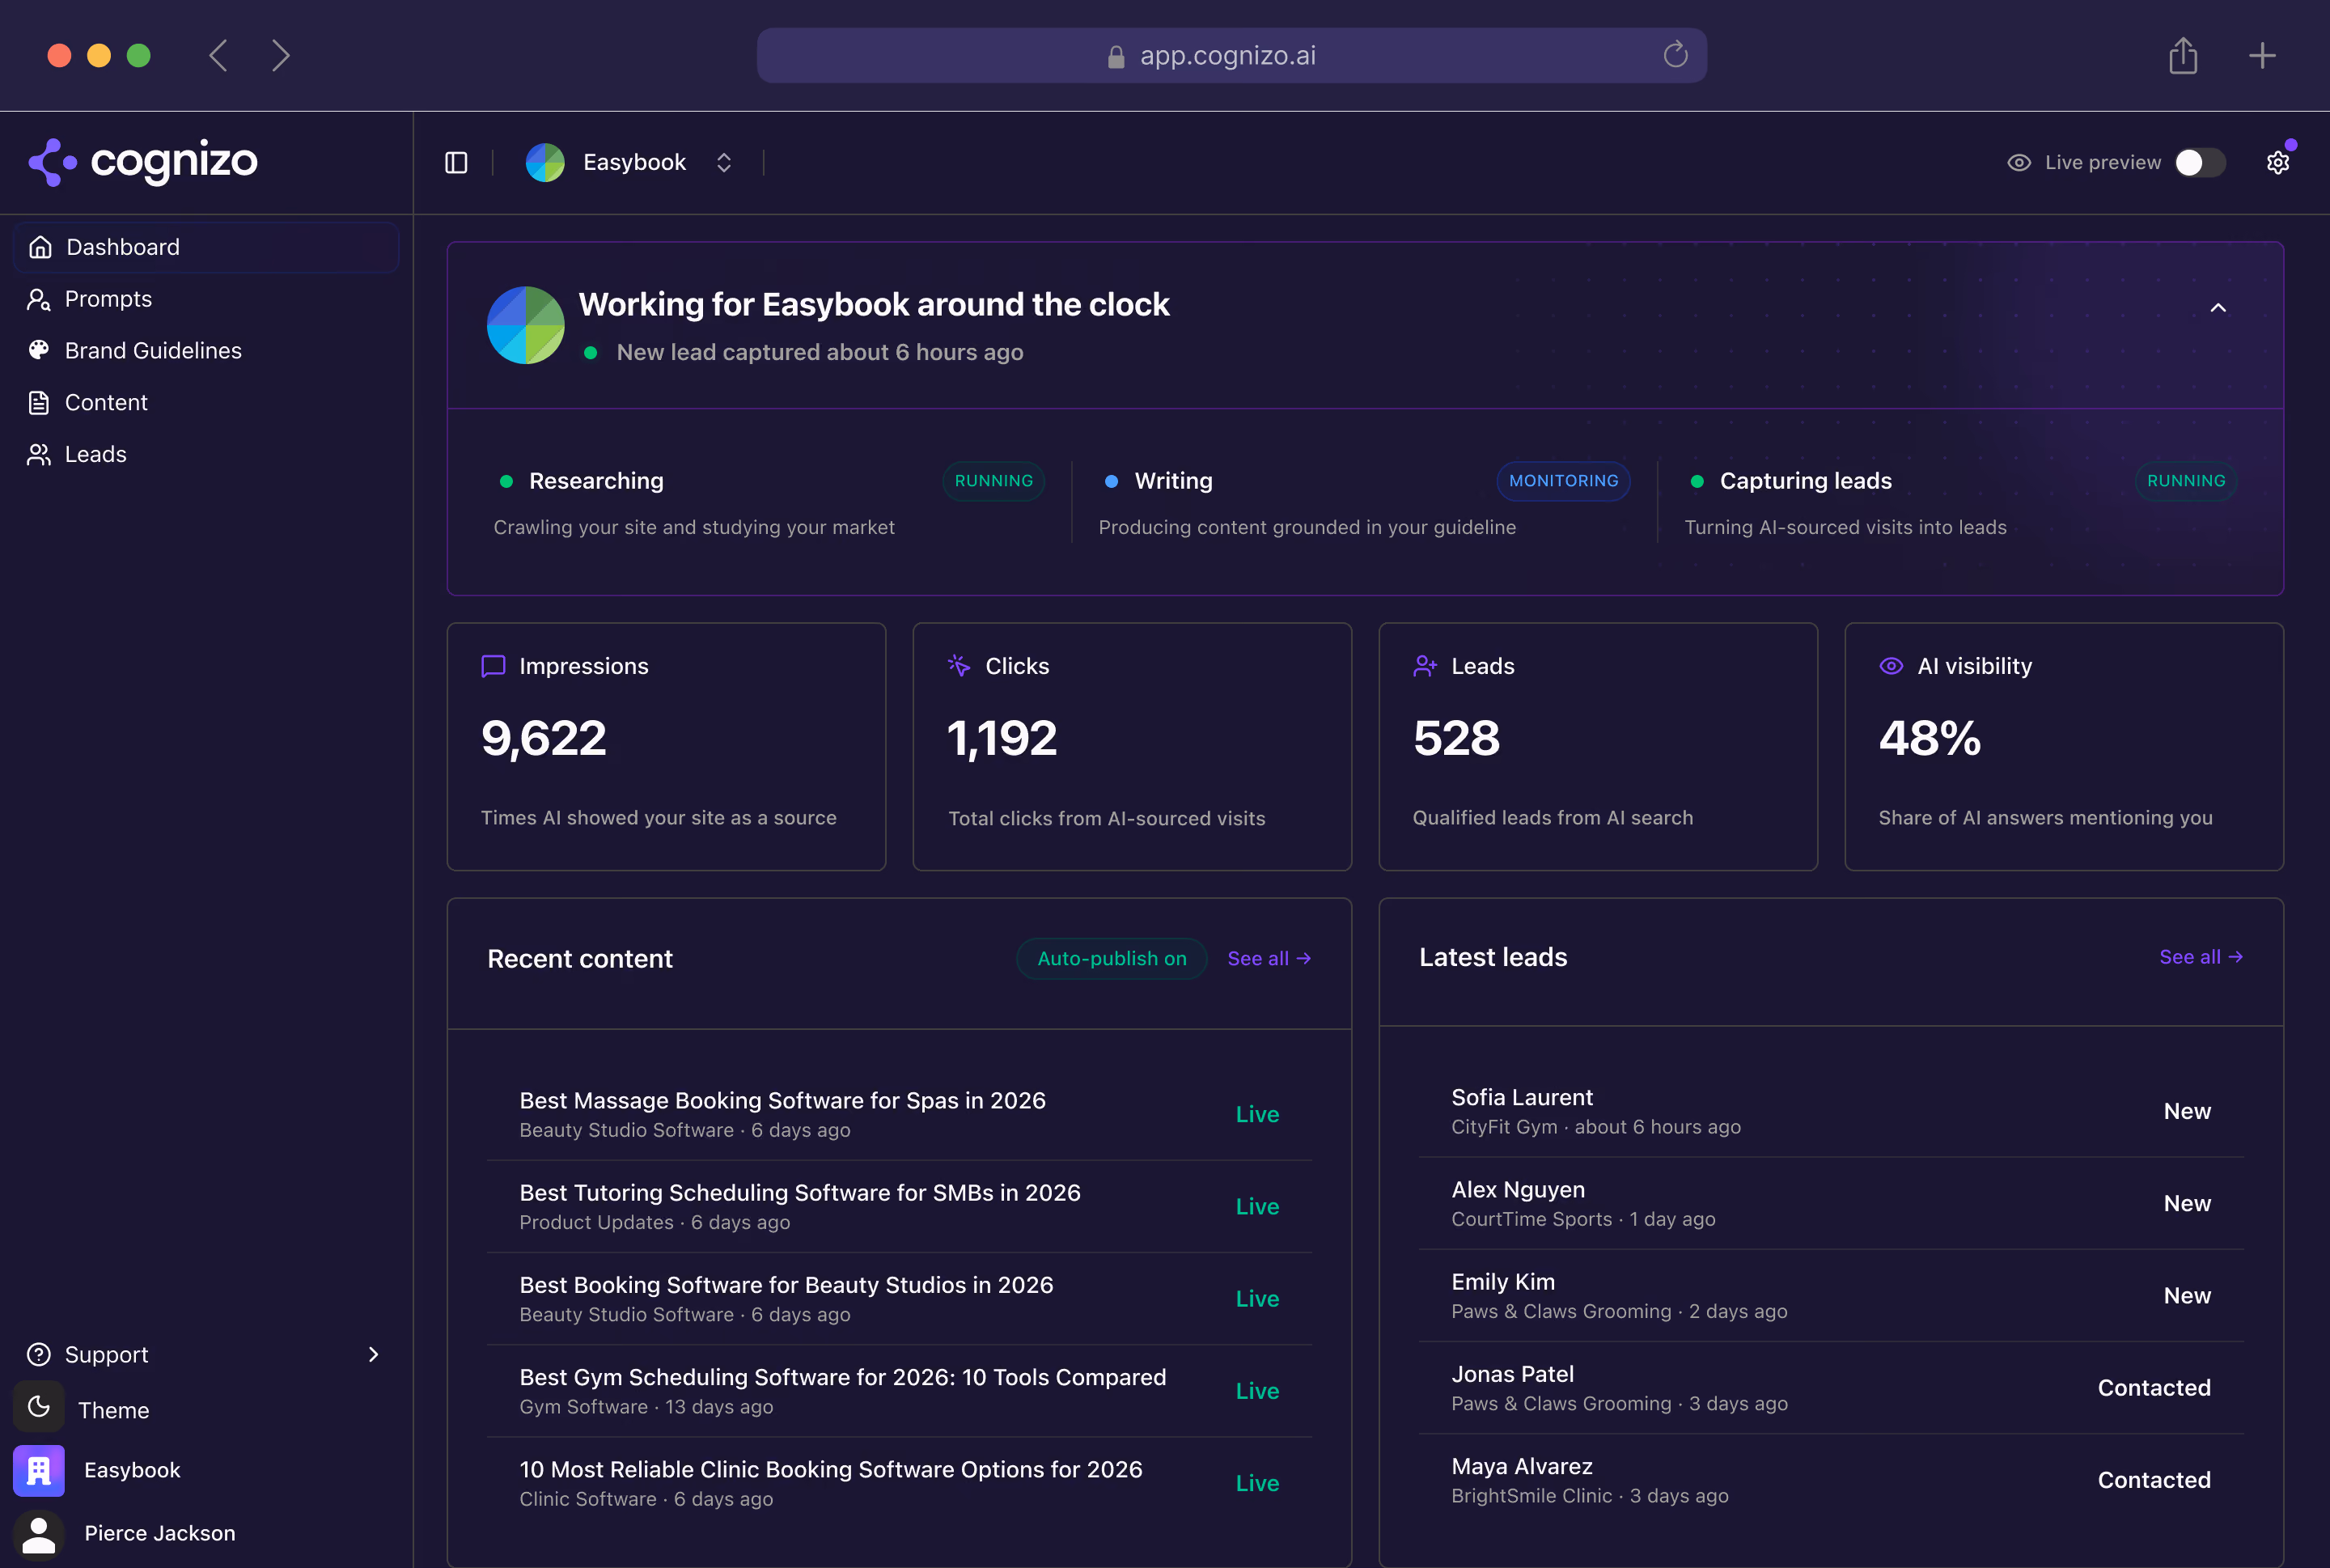Viewport: 2330px width, 1568px height.
Task: Open a new browser tab
Action: [x=2262, y=55]
